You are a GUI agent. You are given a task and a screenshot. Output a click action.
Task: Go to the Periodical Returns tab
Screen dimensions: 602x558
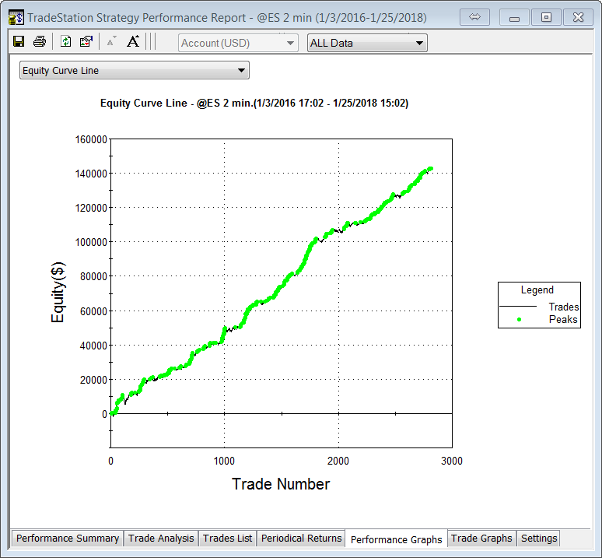(x=301, y=539)
